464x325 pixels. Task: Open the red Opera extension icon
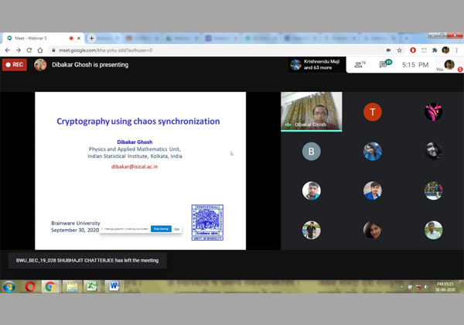pyautogui.click(x=413, y=50)
